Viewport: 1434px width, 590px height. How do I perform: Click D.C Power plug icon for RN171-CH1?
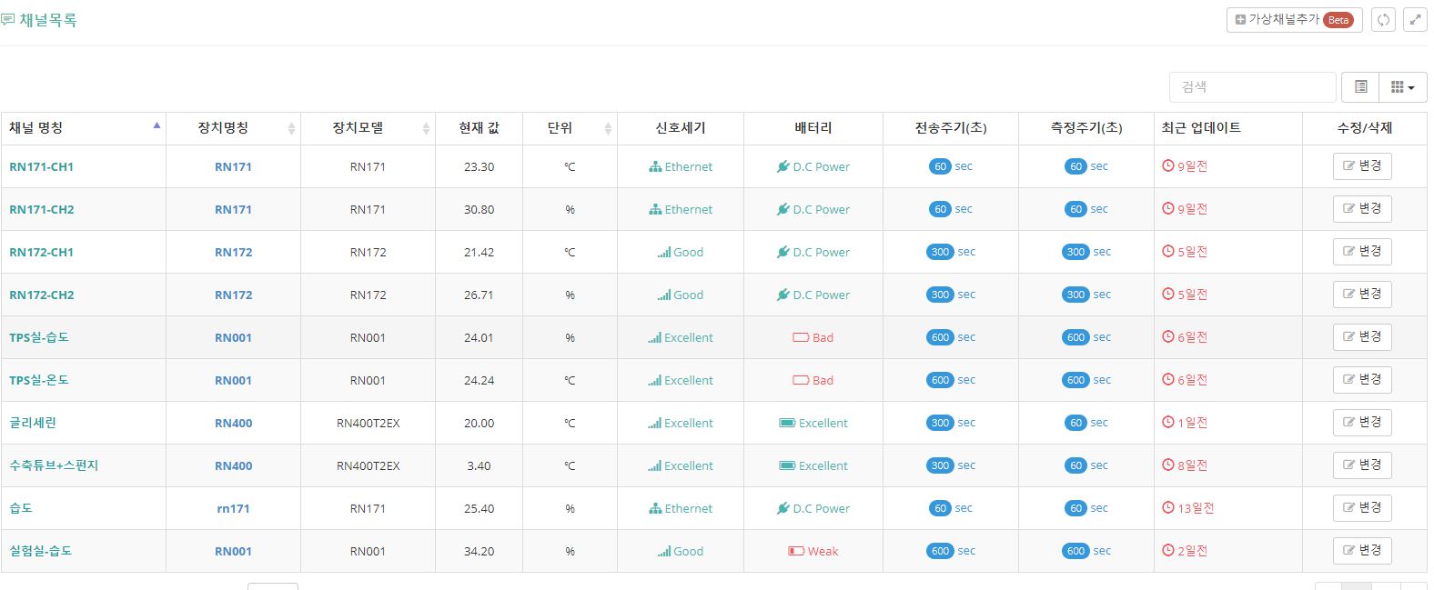tap(783, 166)
